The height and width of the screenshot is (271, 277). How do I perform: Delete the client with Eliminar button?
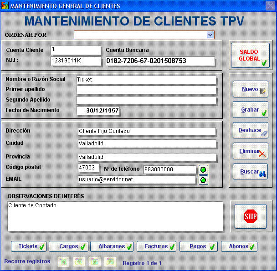click(x=250, y=151)
